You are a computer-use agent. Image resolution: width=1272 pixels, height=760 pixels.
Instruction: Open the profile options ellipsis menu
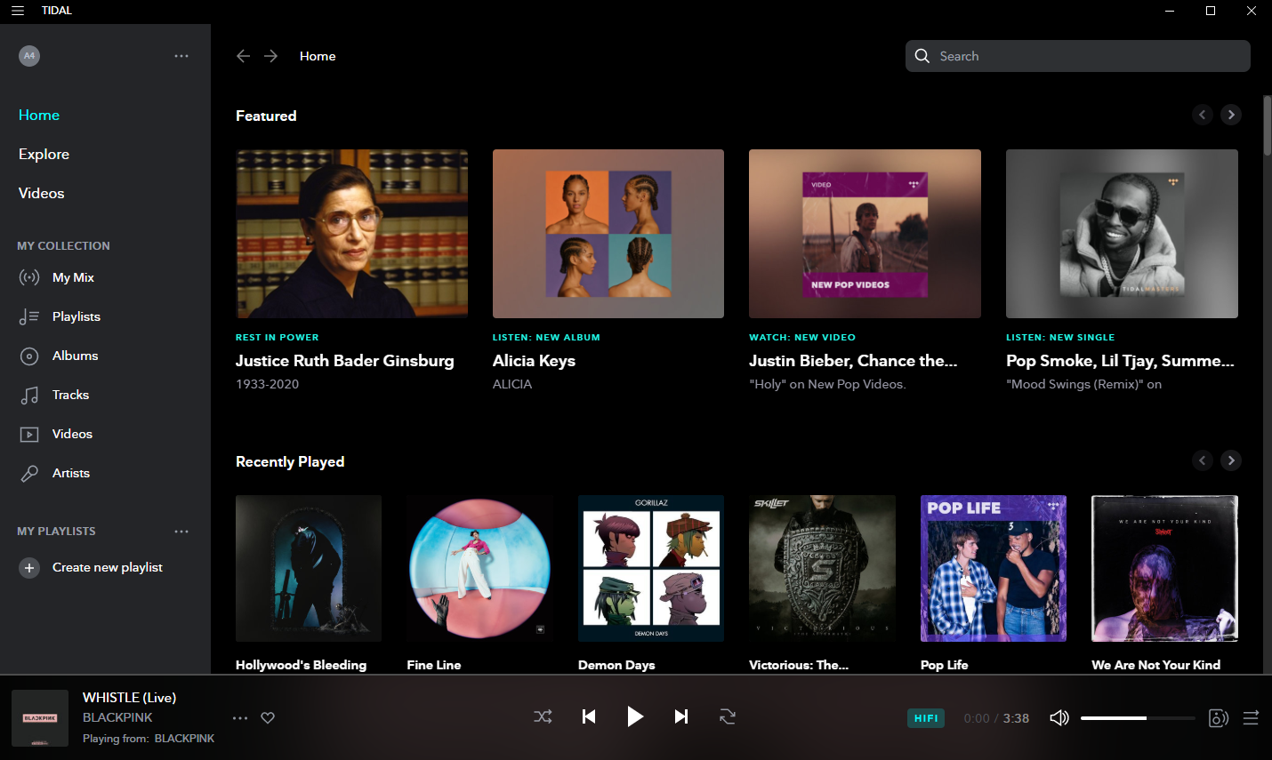tap(181, 56)
